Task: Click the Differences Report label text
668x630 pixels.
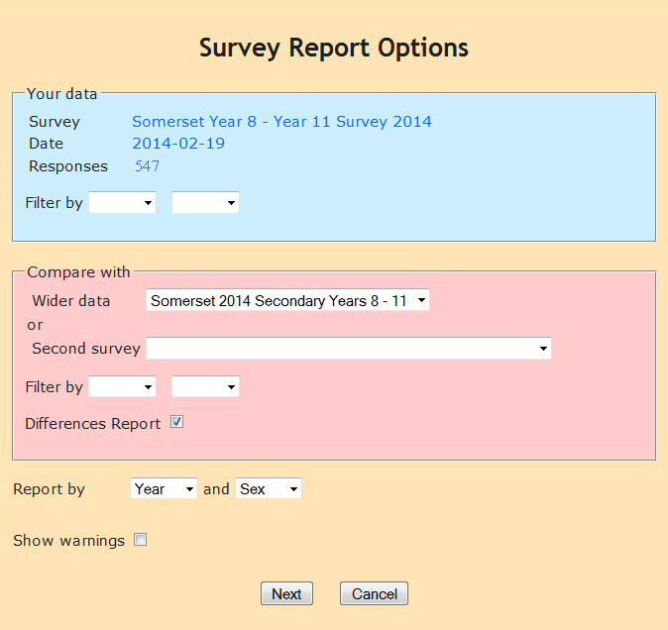Action: tap(92, 423)
